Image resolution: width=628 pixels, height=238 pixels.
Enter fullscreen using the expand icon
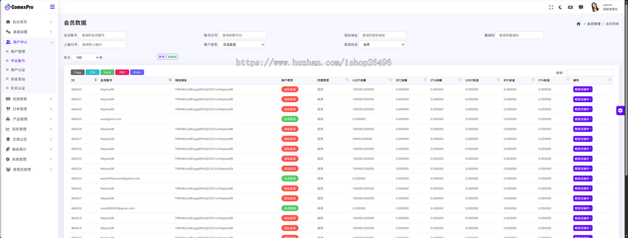[551, 7]
